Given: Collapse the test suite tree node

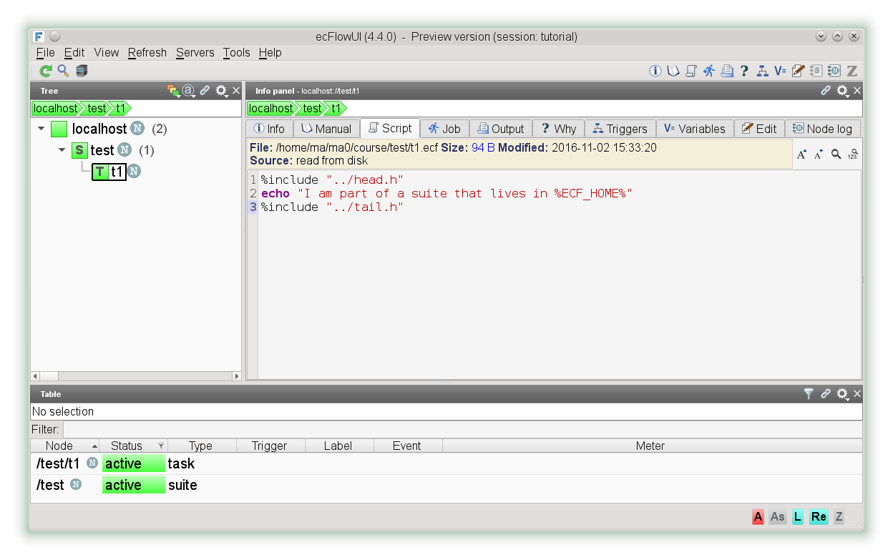Looking at the screenshot, I should pos(62,150).
